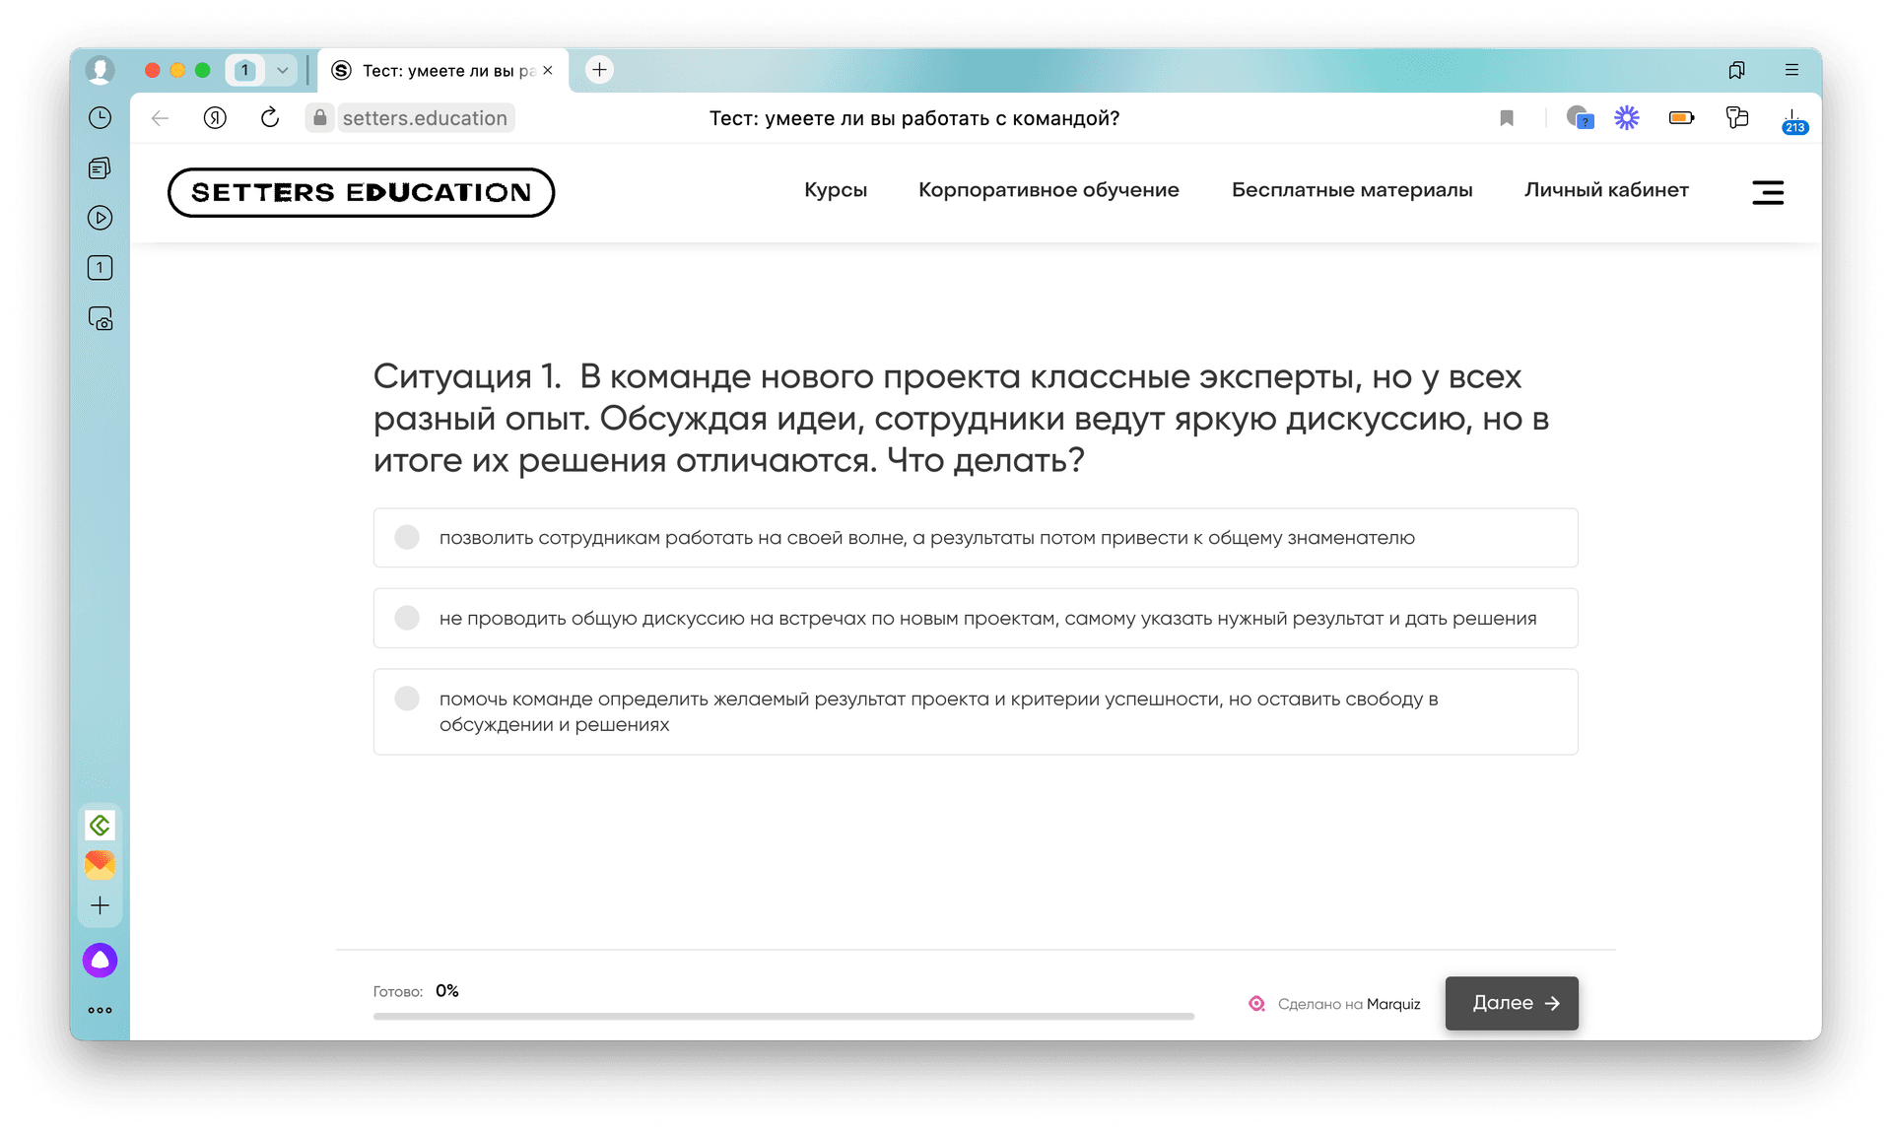This screenshot has height=1133, width=1892.
Task: Select answer "позволить сотрудникам работать на своей волне"
Action: pos(407,537)
